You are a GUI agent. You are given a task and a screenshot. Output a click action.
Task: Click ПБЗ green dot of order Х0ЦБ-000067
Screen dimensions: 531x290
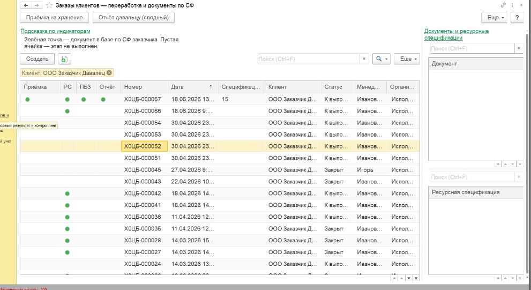pos(84,100)
